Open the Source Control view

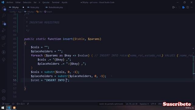[4, 23]
